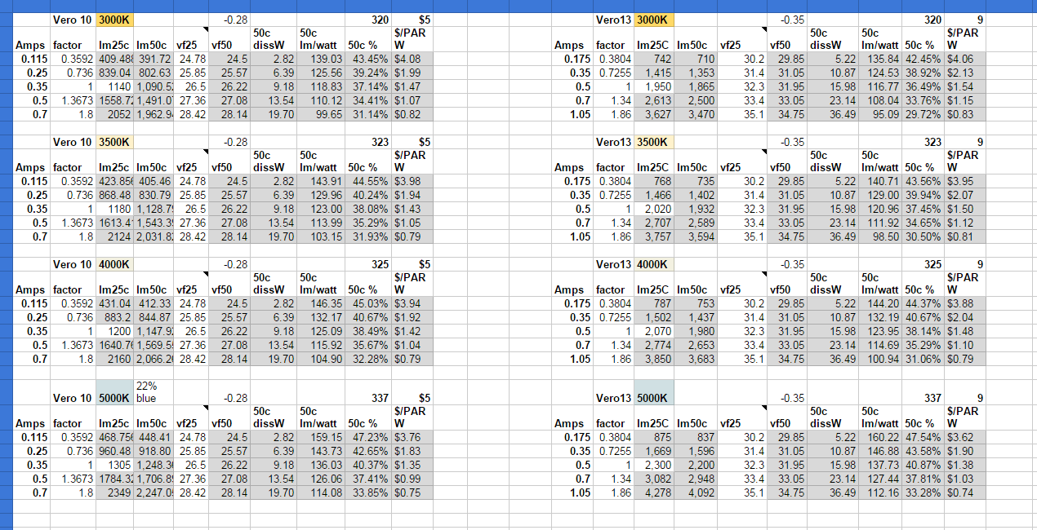
Task: Click the cell containing 1,466
Action: pos(655,195)
